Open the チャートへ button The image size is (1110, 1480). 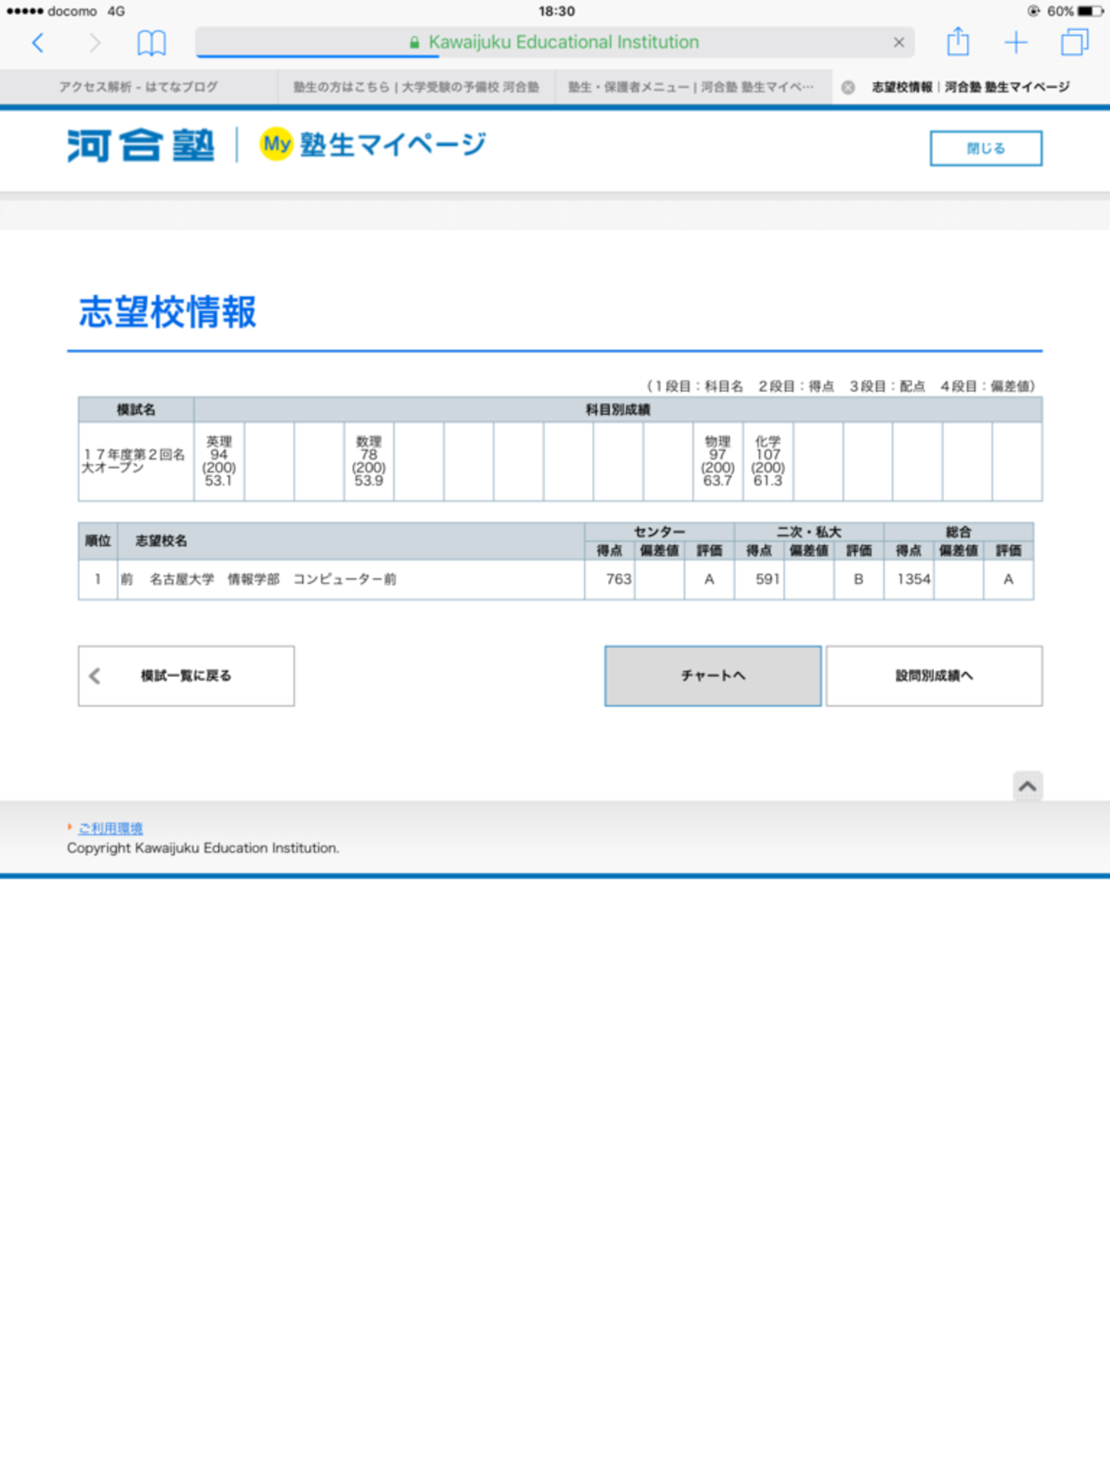tap(713, 676)
